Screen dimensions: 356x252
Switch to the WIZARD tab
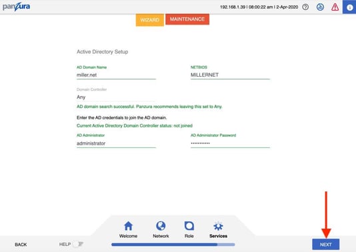[x=150, y=20]
